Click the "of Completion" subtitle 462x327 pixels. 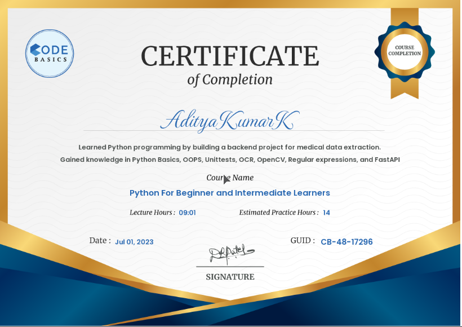click(x=230, y=79)
